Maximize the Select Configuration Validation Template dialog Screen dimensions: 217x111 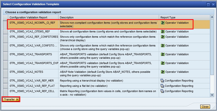click(x=208, y=4)
